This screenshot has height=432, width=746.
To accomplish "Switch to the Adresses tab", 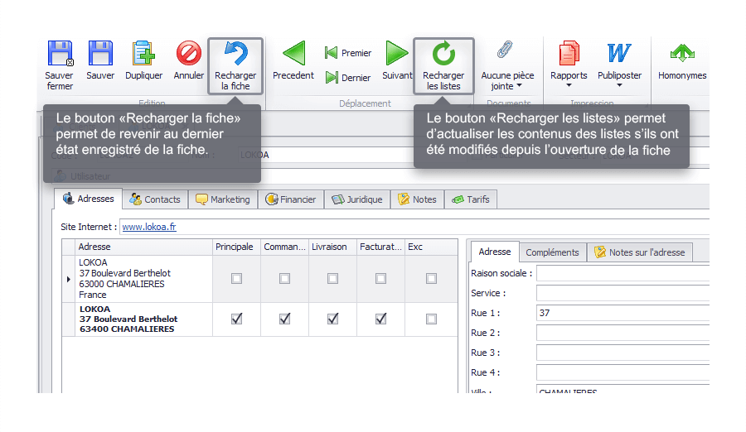I will (x=89, y=199).
